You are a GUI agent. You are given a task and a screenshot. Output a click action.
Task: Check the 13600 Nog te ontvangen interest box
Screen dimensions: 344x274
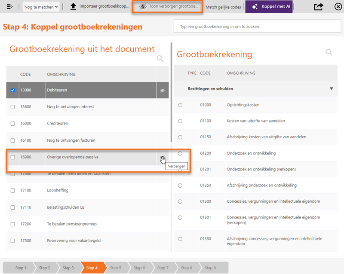click(13, 107)
